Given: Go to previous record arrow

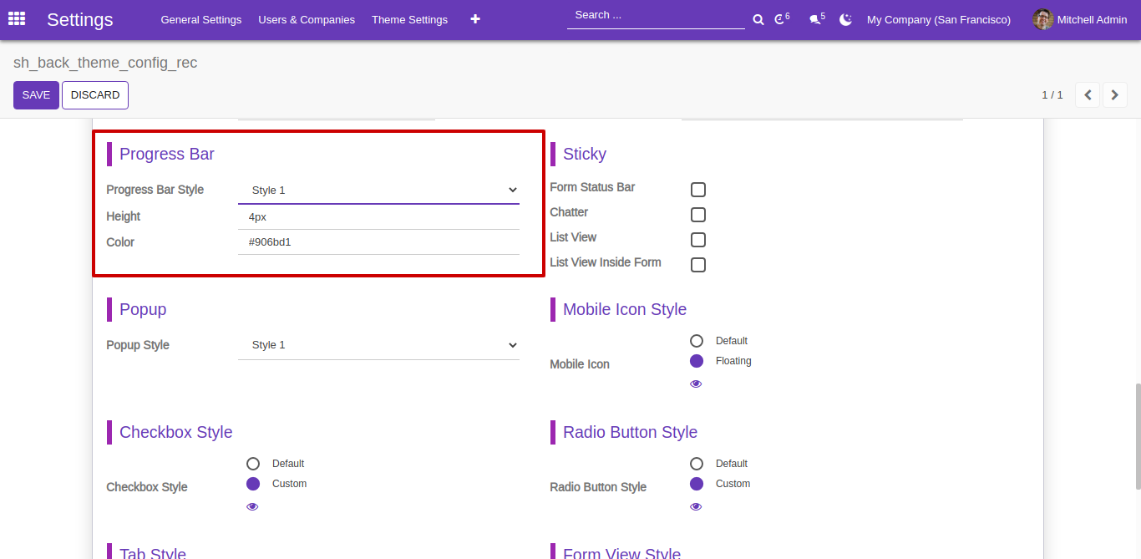Looking at the screenshot, I should click(1088, 95).
